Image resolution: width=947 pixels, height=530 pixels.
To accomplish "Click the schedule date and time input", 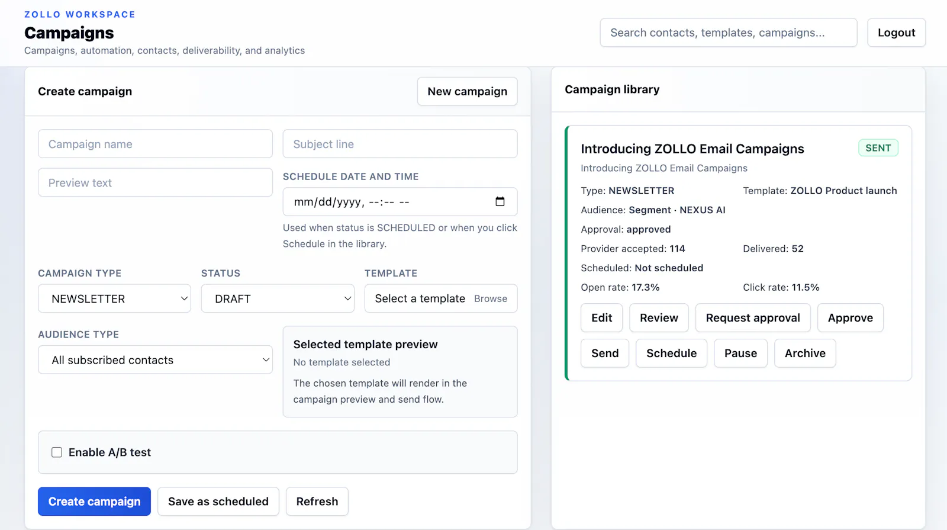I will (400, 202).
